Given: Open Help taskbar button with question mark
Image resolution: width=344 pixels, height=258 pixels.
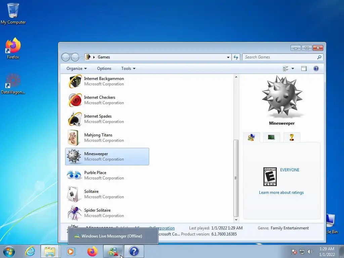Looking at the screenshot, I should (134, 251).
